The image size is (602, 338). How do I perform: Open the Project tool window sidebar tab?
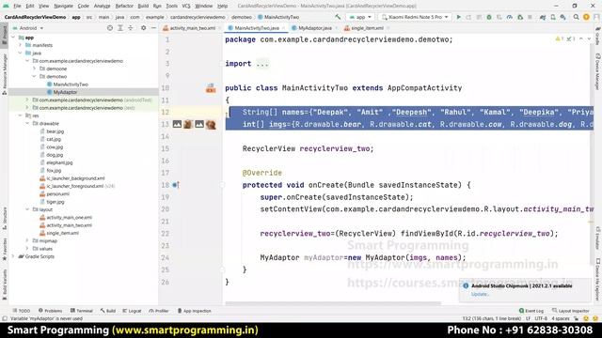(x=4, y=36)
